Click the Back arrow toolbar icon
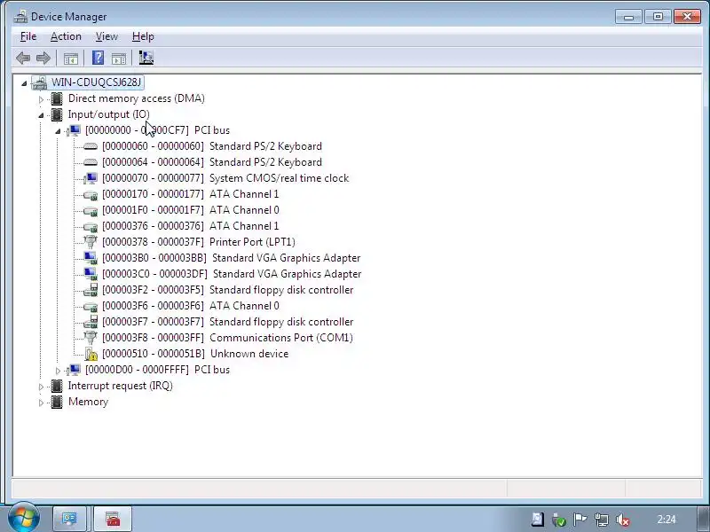The height and width of the screenshot is (532, 710). [x=23, y=58]
